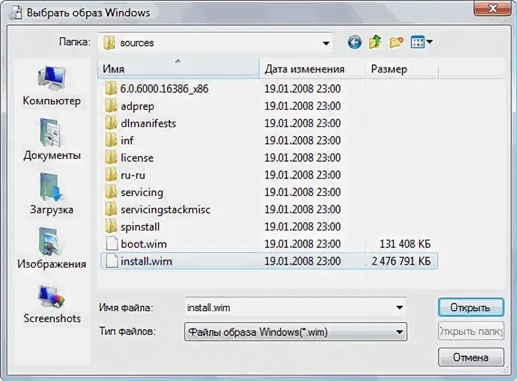Select the adprep folder name
This screenshot has width=517, height=381.
(137, 107)
